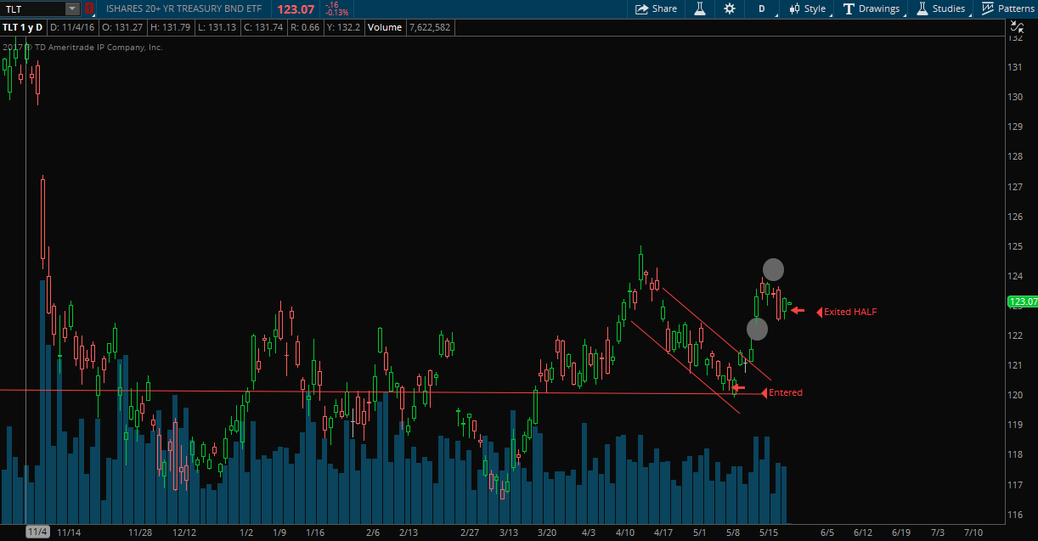Click the 2/13 date on time axis
1038x541 pixels.
[409, 533]
